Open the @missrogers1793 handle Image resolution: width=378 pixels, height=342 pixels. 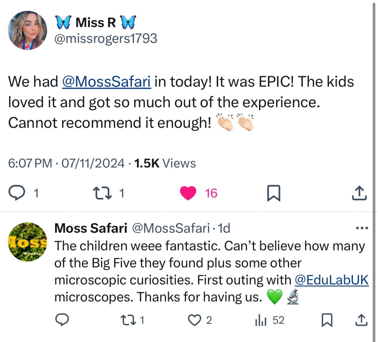106,38
